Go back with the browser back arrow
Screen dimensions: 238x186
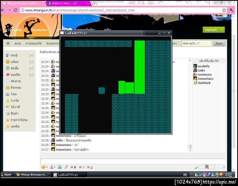coord(3,10)
